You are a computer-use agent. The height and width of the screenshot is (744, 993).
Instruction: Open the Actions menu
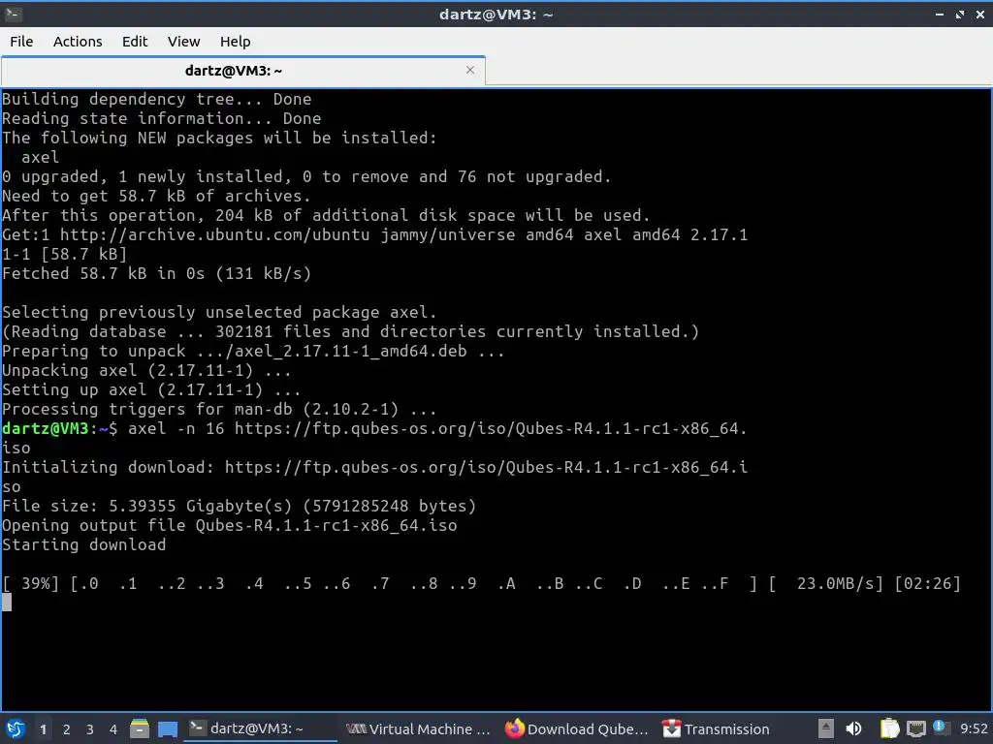point(78,41)
